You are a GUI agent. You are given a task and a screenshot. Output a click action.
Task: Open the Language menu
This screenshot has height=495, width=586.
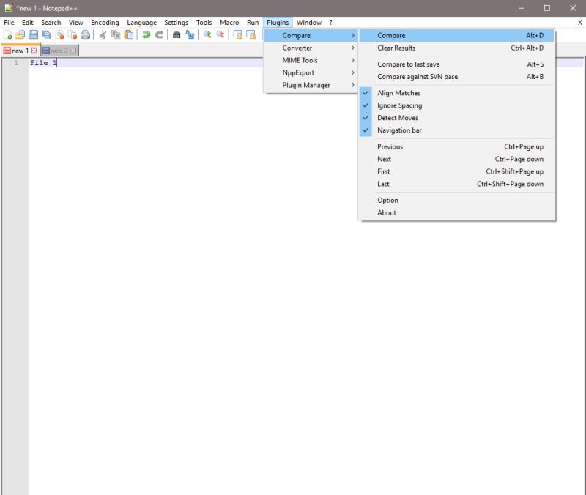click(x=141, y=22)
